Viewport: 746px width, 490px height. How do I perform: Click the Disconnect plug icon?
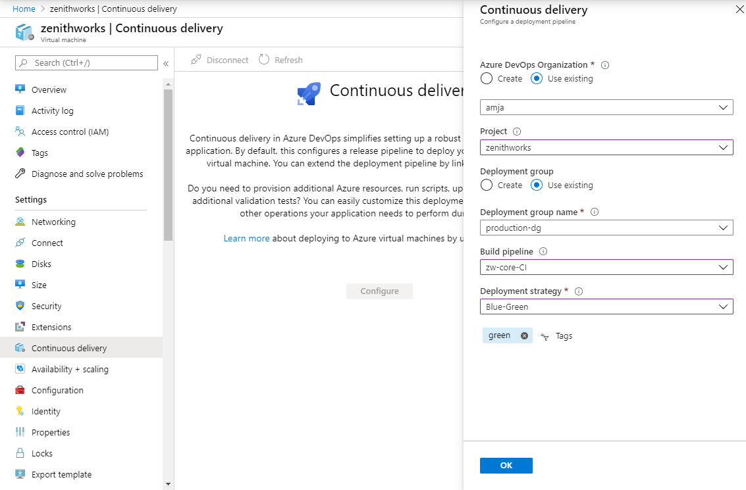196,60
